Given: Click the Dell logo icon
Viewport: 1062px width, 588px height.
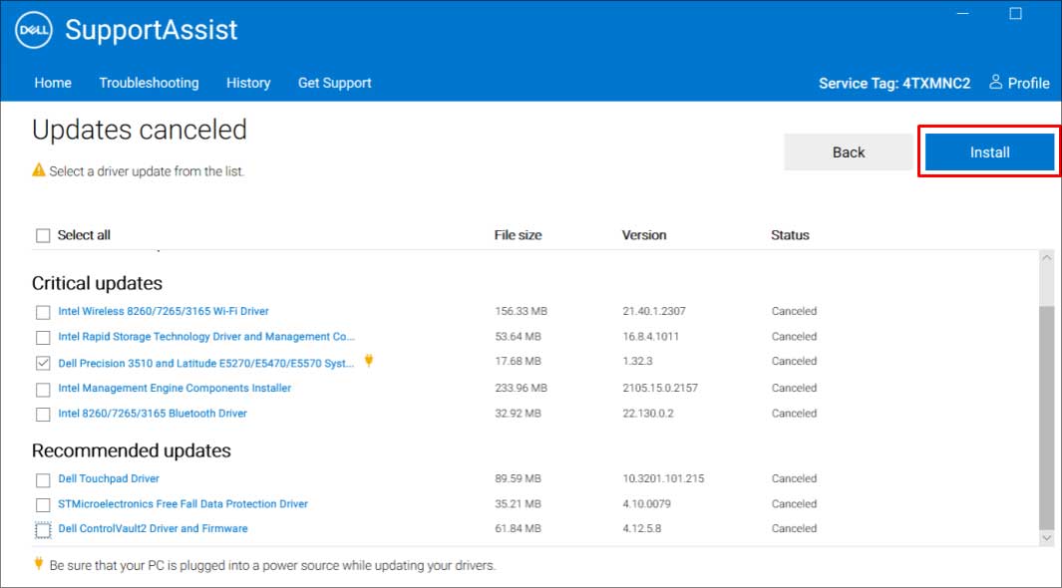Looking at the screenshot, I should click(x=34, y=31).
